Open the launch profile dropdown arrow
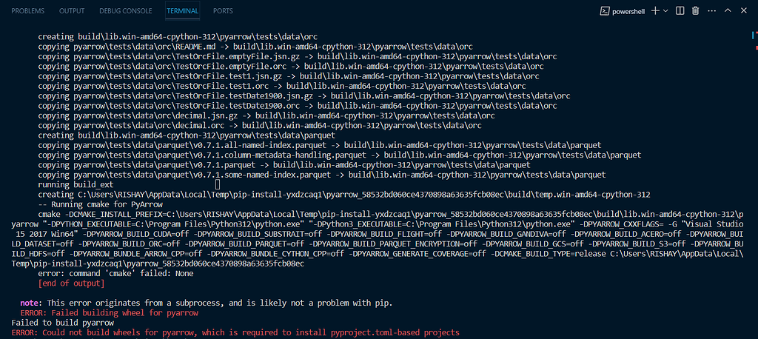 point(666,11)
